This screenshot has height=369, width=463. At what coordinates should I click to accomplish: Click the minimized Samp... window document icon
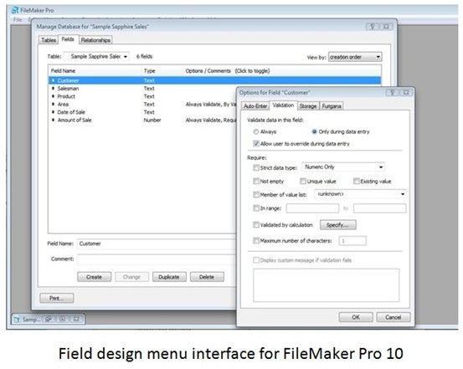[x=17, y=319]
